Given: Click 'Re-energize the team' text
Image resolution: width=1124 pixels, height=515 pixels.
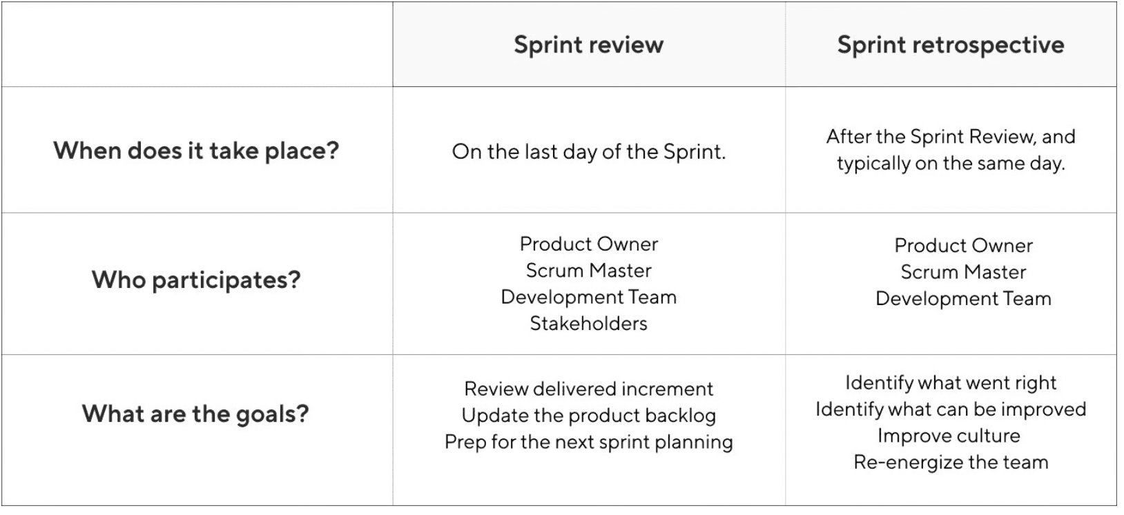Looking at the screenshot, I should pos(951,462).
